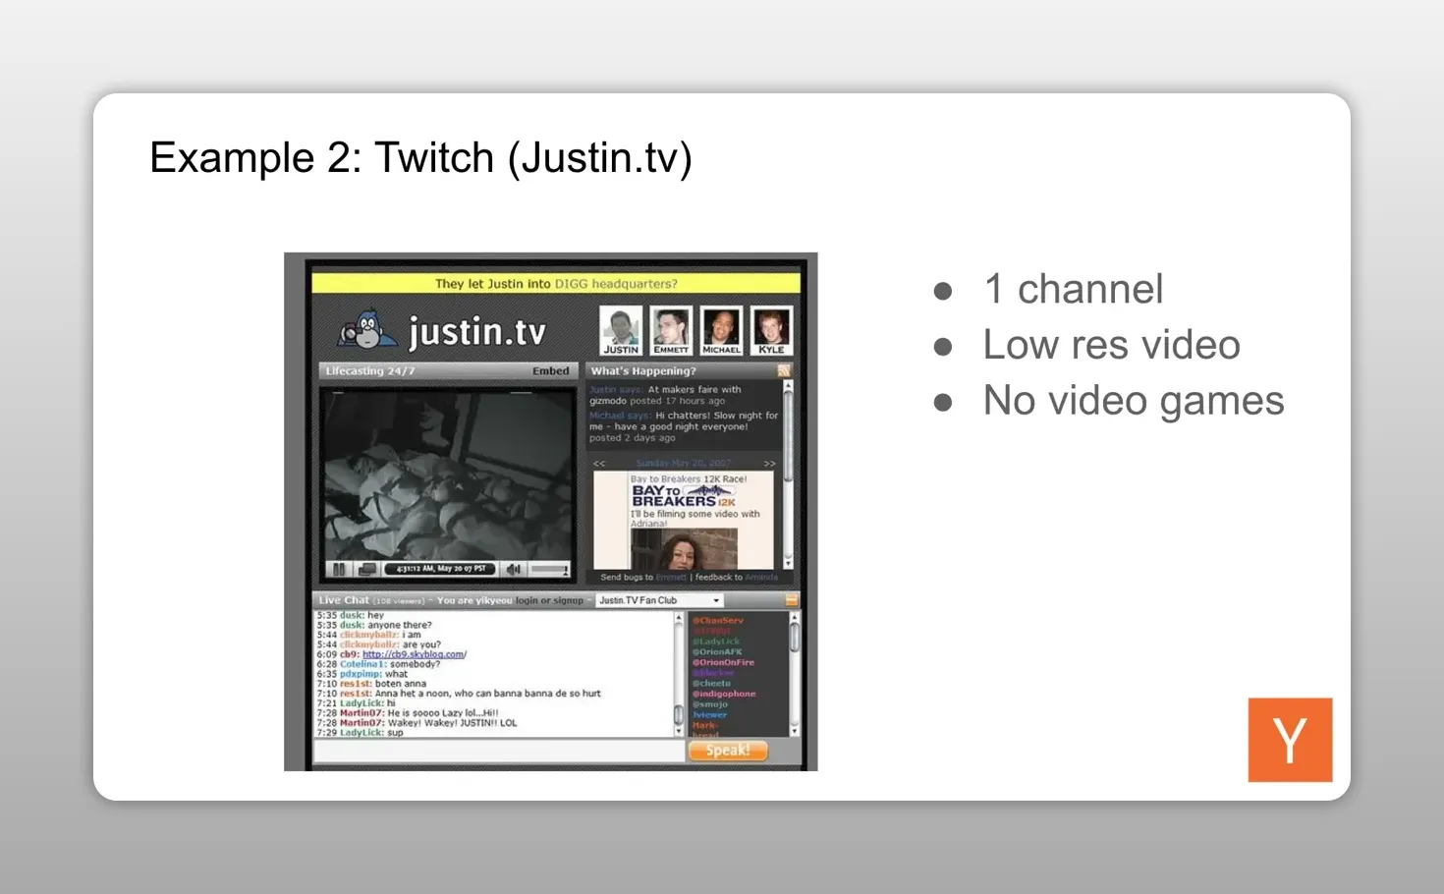Select Jviewer in the user list
This screenshot has height=894, width=1444.
(709, 715)
